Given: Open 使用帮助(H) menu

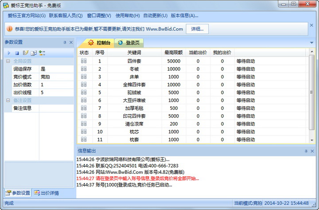Looking at the screenshot, I should pos(128,16).
